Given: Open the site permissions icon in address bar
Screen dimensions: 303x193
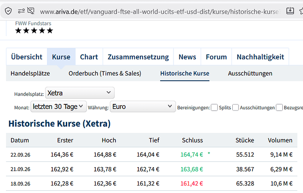Looking at the screenshot, I should [21, 11].
